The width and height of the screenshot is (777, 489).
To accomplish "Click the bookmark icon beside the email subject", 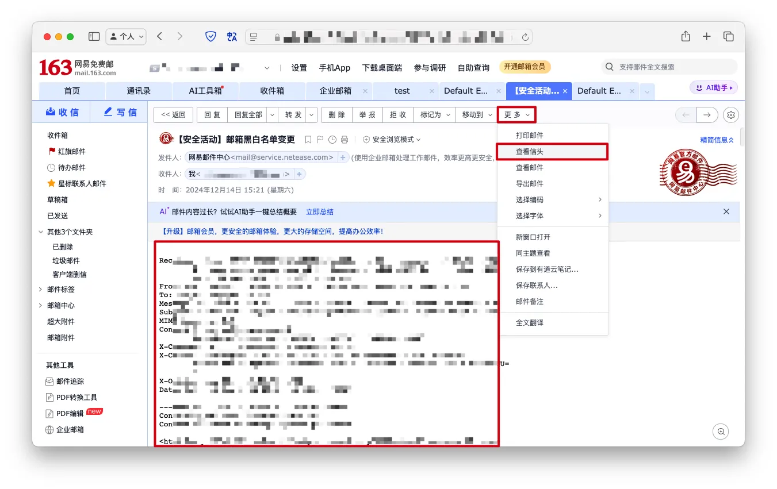I will [x=308, y=140].
